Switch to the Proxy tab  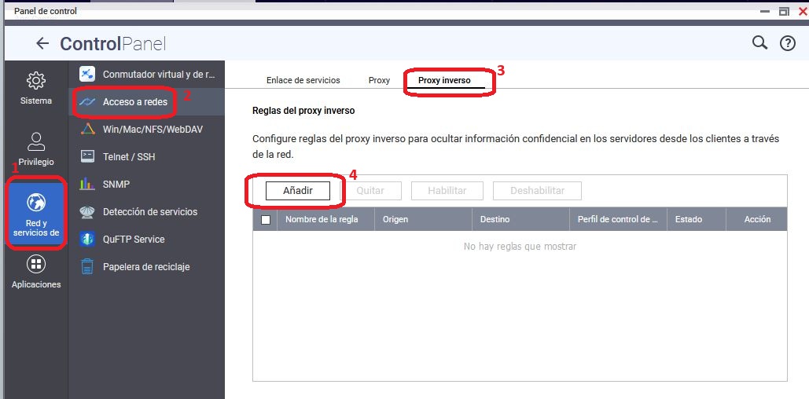(x=379, y=80)
